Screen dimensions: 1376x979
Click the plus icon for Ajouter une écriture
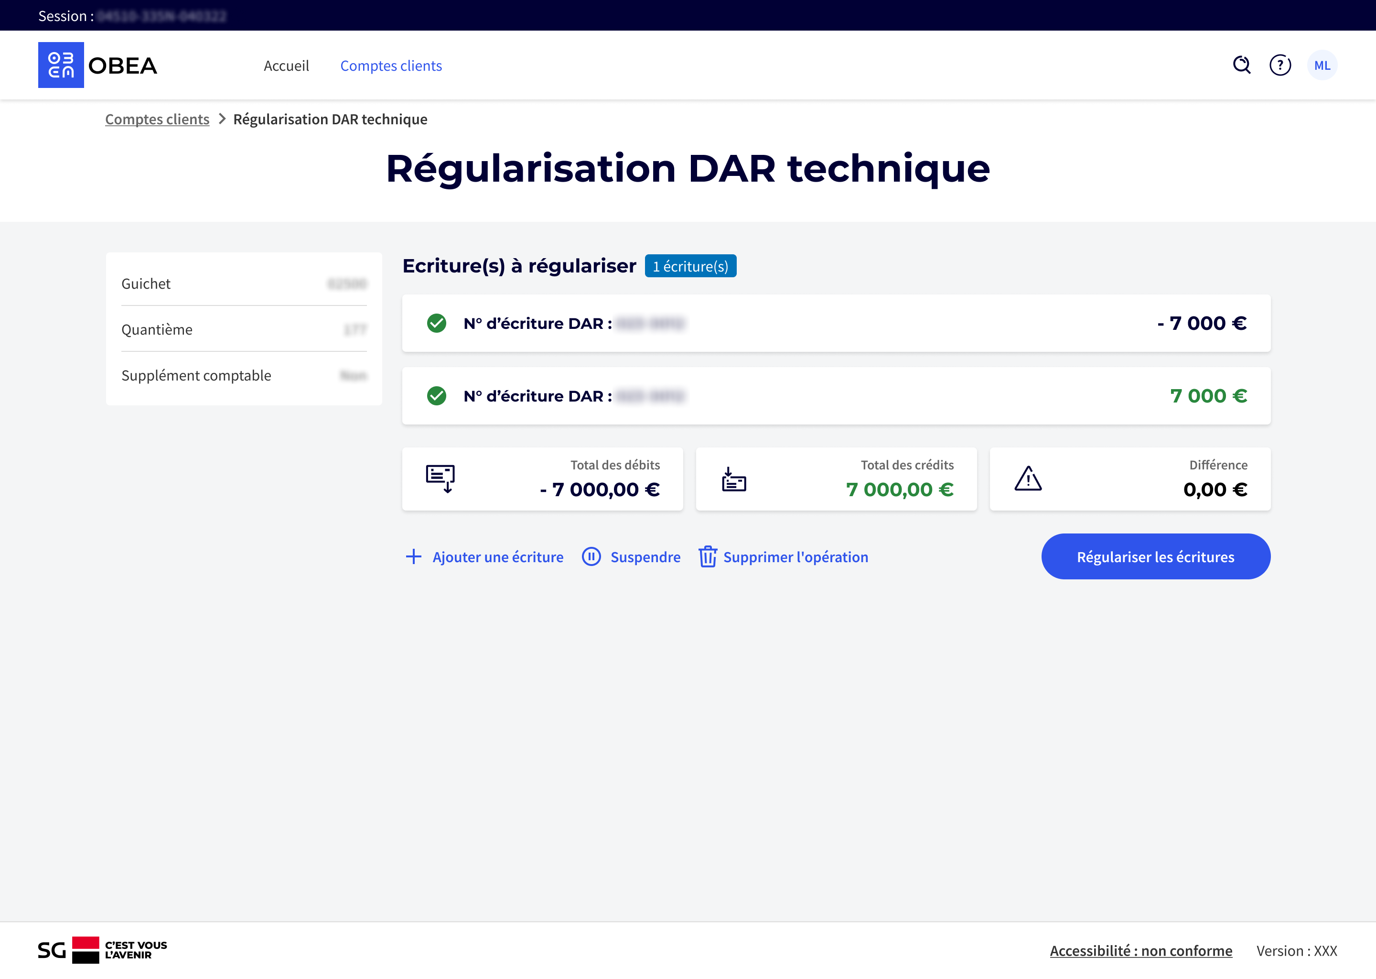[414, 556]
